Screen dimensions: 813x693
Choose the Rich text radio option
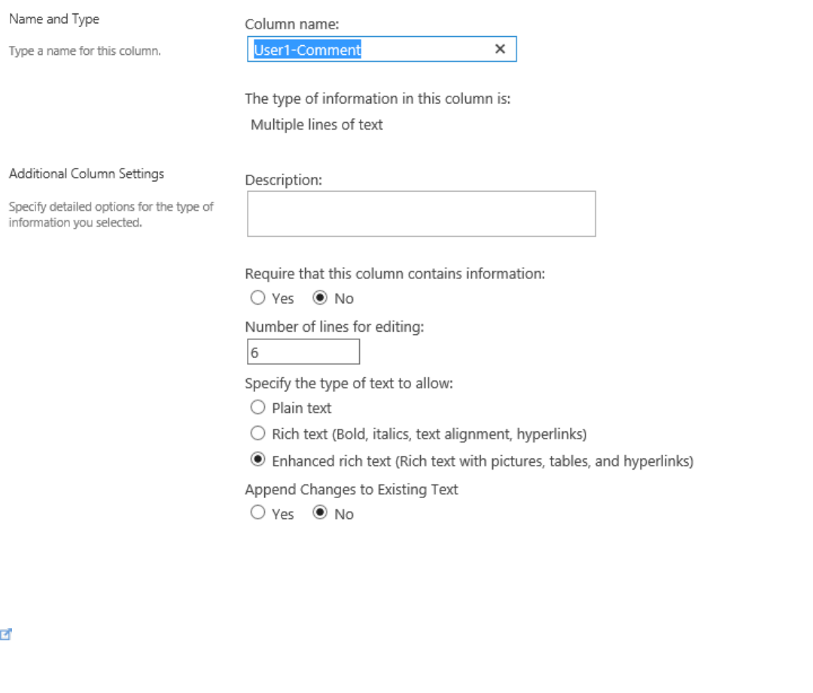pos(258,433)
